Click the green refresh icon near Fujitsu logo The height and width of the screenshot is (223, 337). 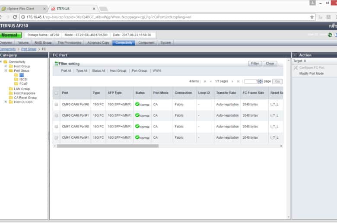click(x=330, y=35)
